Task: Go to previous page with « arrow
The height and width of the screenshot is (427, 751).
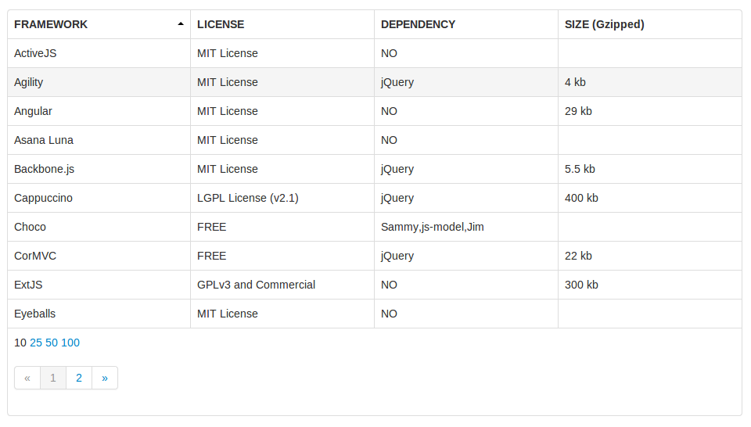Action: click(27, 379)
